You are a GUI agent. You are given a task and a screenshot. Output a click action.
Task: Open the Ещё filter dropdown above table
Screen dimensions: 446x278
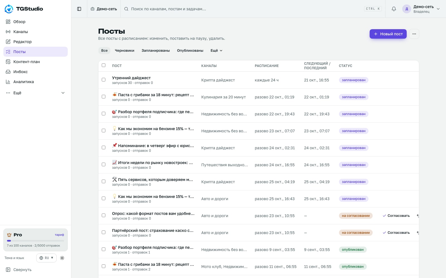tap(217, 51)
